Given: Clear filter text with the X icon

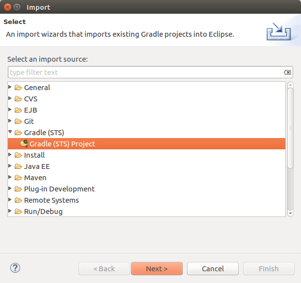Looking at the screenshot, I should (x=287, y=72).
